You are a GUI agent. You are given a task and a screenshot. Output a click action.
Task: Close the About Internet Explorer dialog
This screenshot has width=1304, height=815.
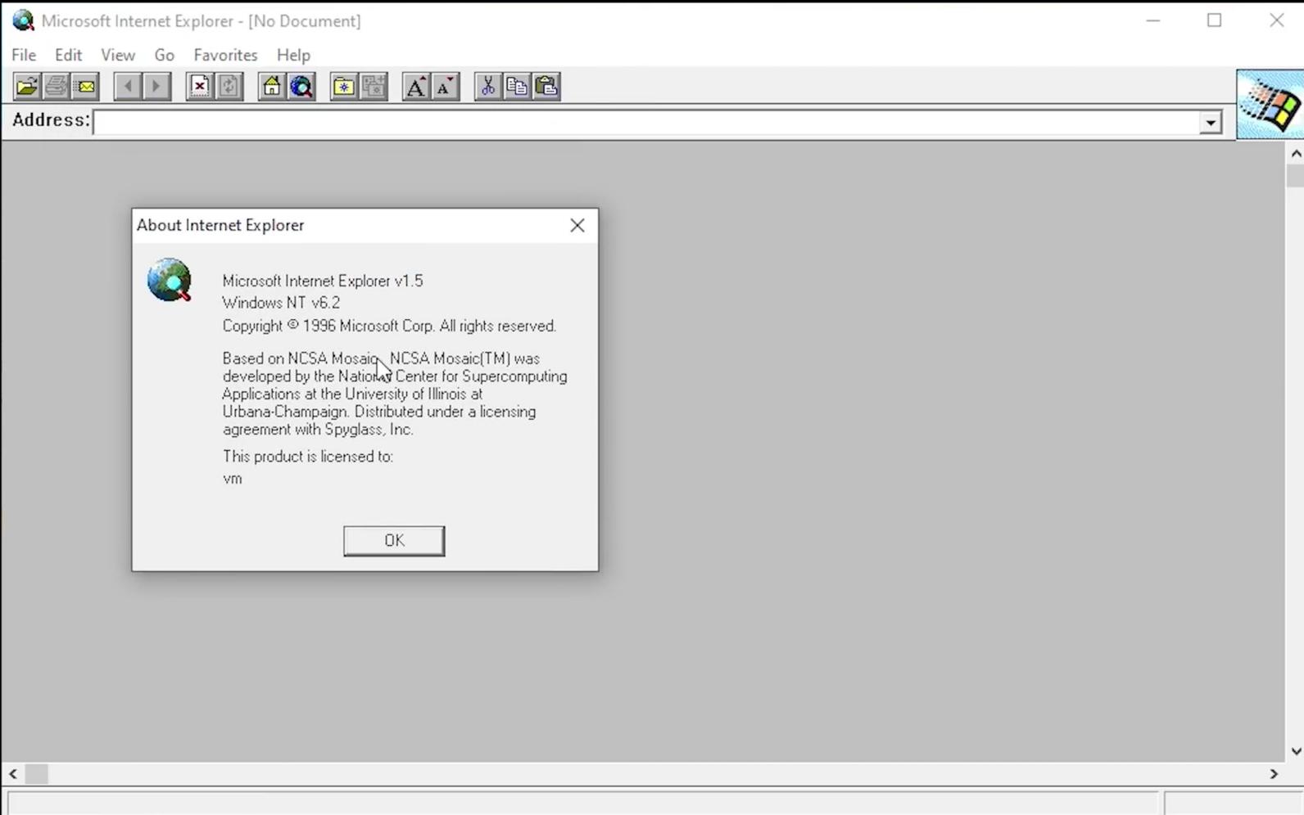click(577, 225)
